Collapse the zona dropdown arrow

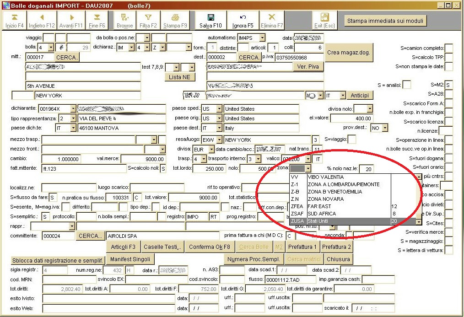point(308,168)
